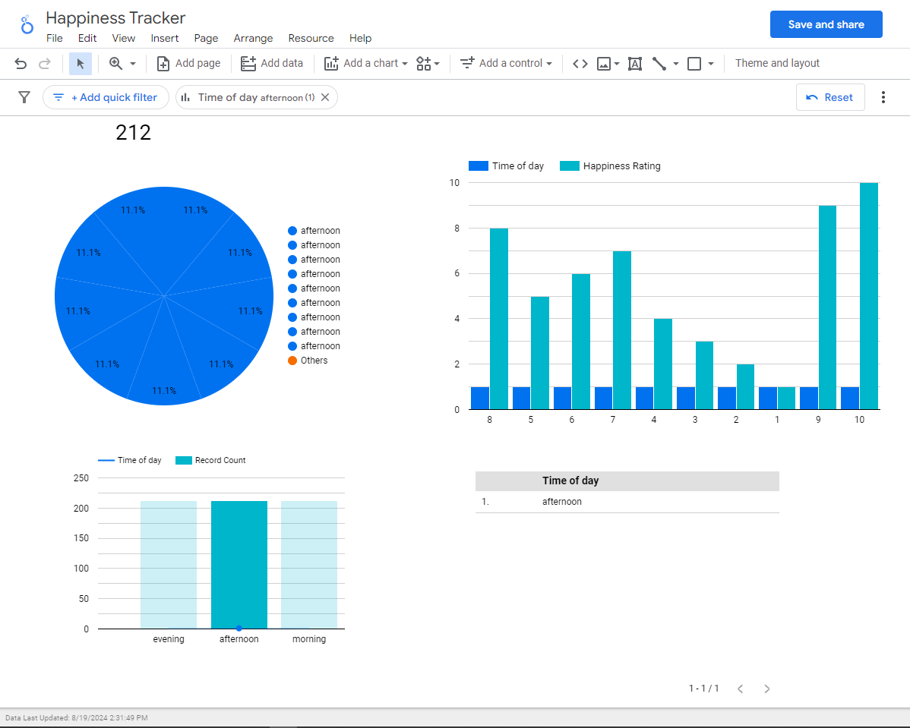Open the Arrange menu
The image size is (910, 728).
click(253, 38)
